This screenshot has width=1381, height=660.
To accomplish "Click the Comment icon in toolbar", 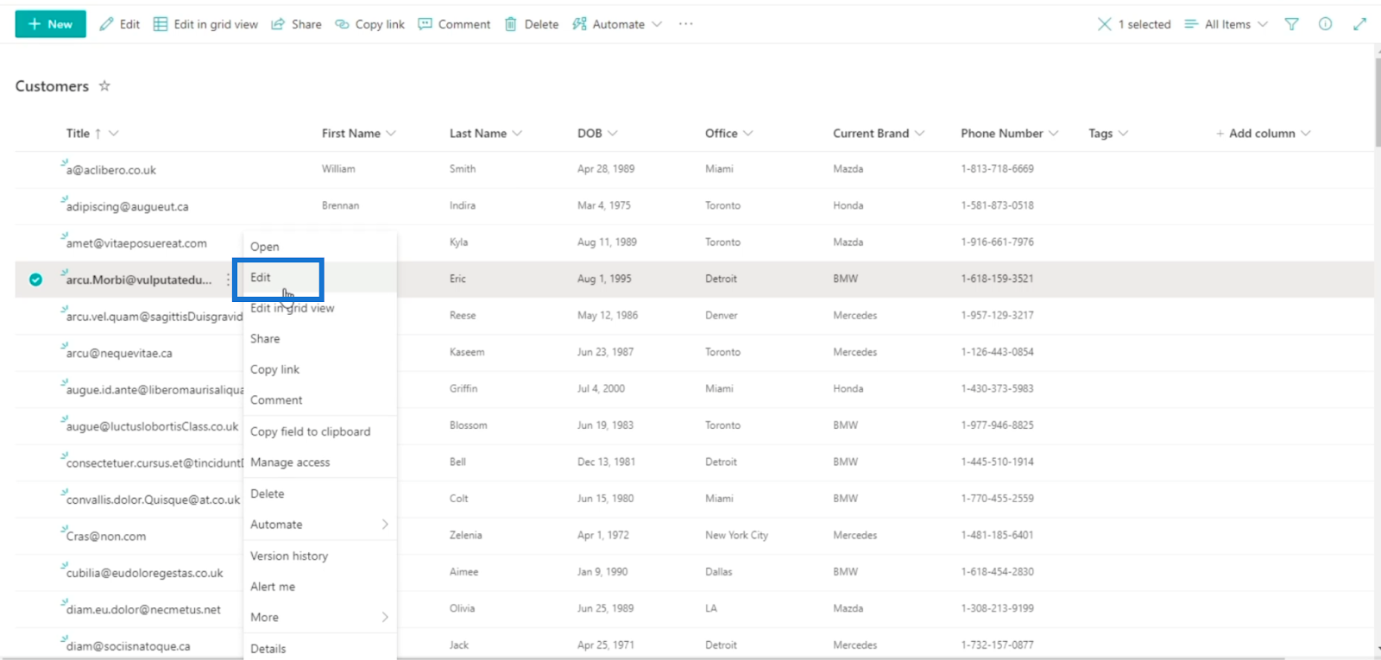I will click(x=425, y=24).
